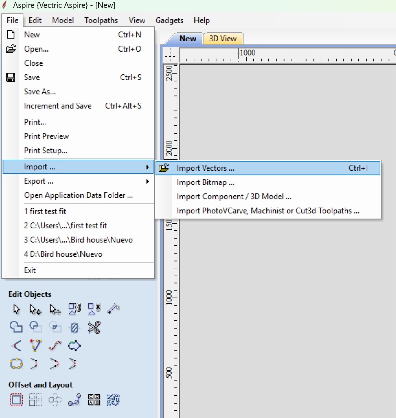Click the red and black S-curve icon

coord(55,346)
